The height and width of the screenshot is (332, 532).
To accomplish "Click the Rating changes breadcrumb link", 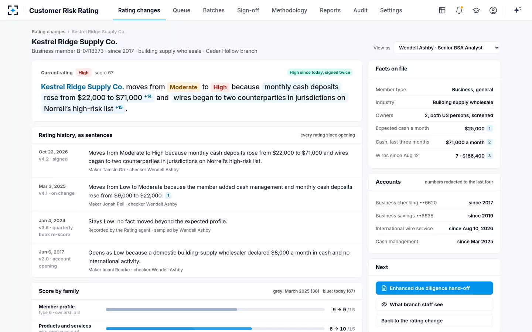I will click(48, 32).
